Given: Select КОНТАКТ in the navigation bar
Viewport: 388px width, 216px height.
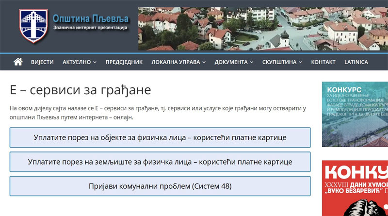Looking at the screenshot, I should click(x=323, y=62).
